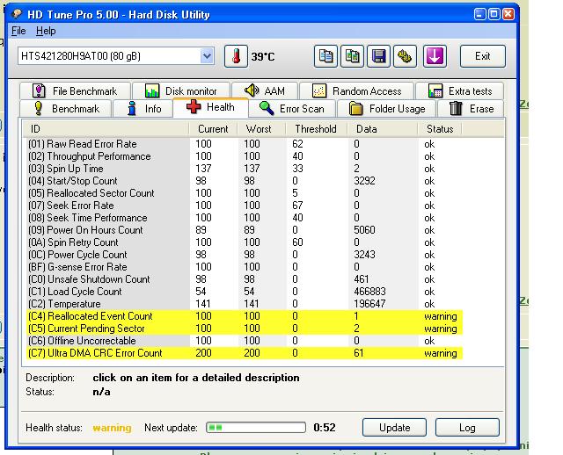Select the Reallocated Sector Count row

(245, 193)
